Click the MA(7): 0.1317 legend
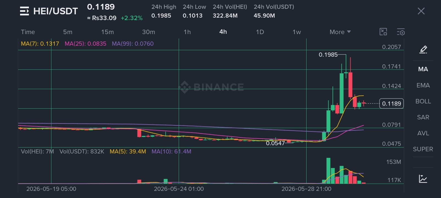The image size is (441, 198). pos(40,44)
